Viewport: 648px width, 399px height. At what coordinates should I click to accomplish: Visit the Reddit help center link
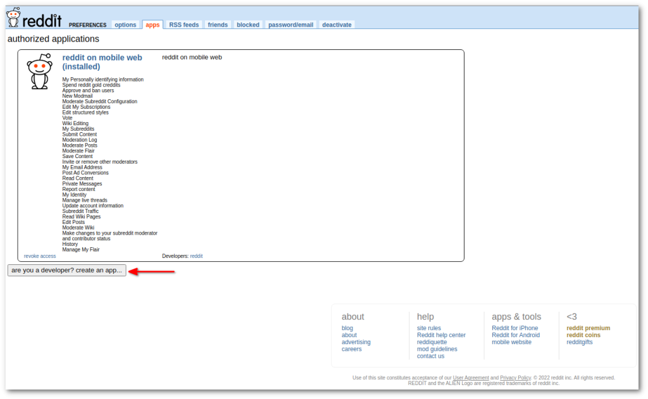click(441, 335)
